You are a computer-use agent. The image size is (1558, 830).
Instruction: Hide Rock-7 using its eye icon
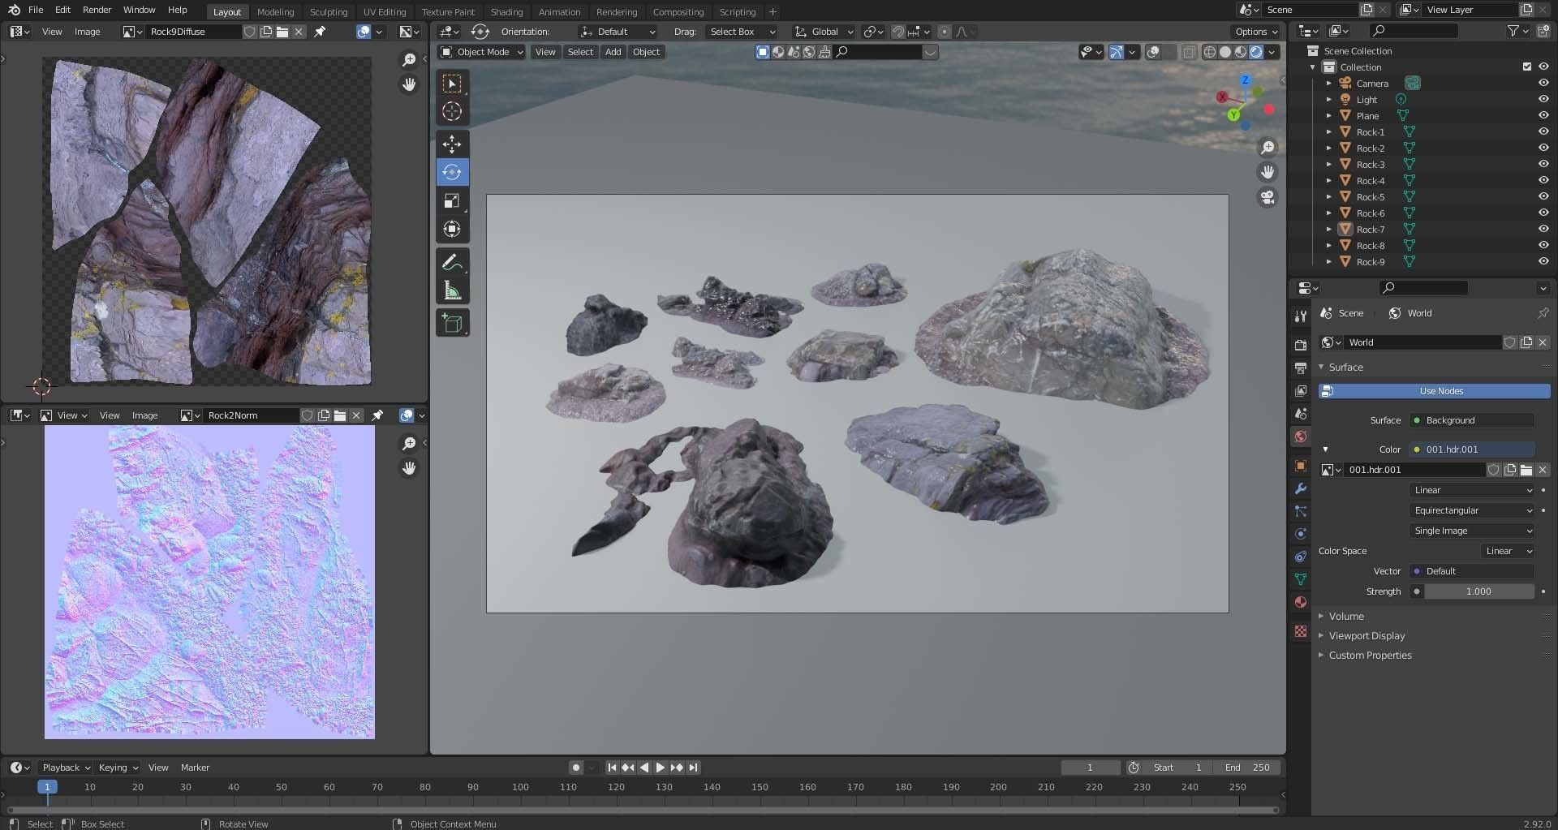tap(1543, 229)
